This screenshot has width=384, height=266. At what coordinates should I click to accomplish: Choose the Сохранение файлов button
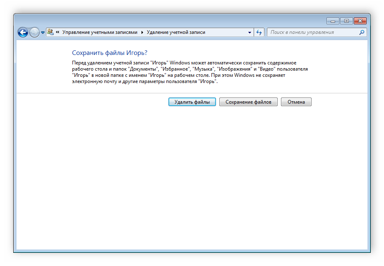248,102
